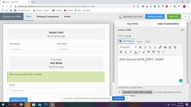Image resolution: width=191 pixels, height=107 pixels.
Task: Reload the browser page
Action: [x=11, y=7]
